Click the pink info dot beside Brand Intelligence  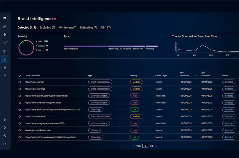click(55, 19)
